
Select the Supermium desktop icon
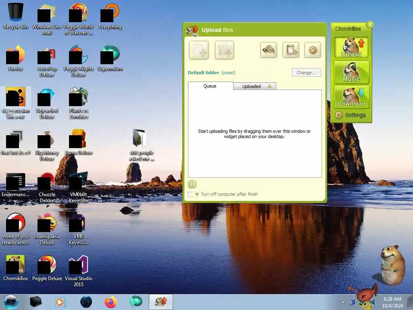click(x=110, y=58)
